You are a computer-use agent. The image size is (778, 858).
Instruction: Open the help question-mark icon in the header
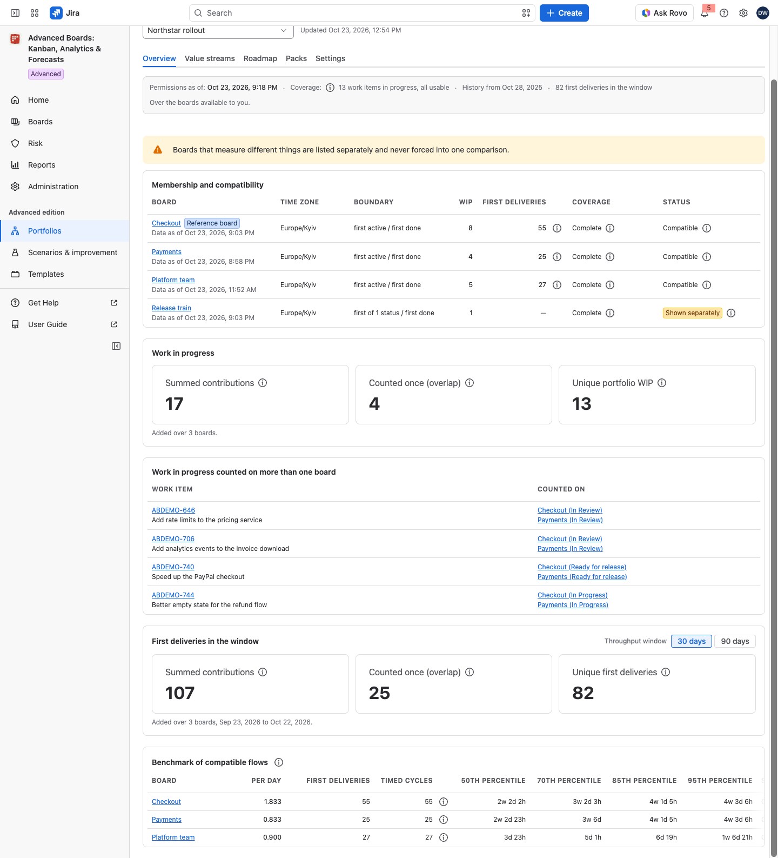[724, 13]
